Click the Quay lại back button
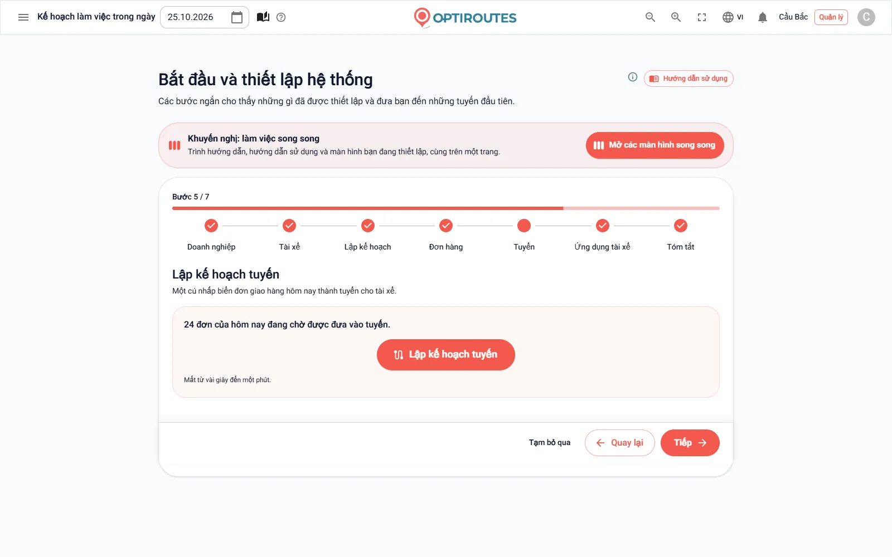Screen dimensions: 892x557 pyautogui.click(x=620, y=443)
